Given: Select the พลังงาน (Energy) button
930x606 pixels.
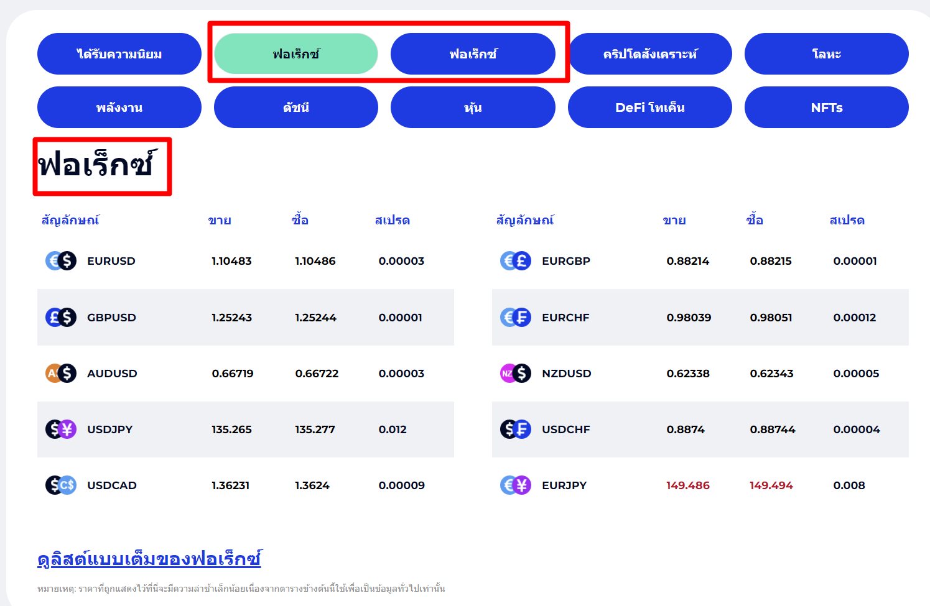Looking at the screenshot, I should (x=119, y=107).
